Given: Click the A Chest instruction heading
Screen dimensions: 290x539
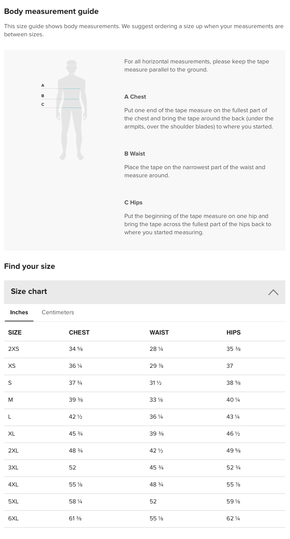Looking at the screenshot, I should point(135,97).
